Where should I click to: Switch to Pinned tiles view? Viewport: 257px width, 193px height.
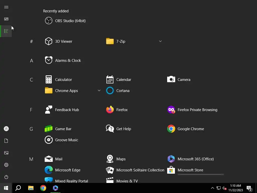(6, 19)
